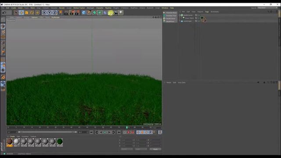Toggle Autokeying red button
Image resolution: width=281 pixels, height=158 pixels.
[129, 132]
